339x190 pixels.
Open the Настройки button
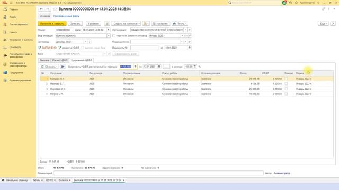160,24
